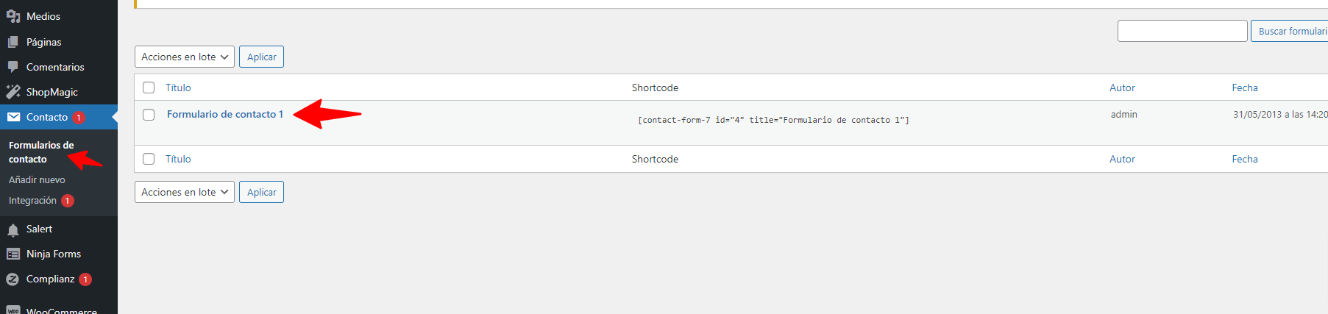Check the box for Formulario de contacto 1
Screen dimensions: 1328x314
[x=149, y=115]
